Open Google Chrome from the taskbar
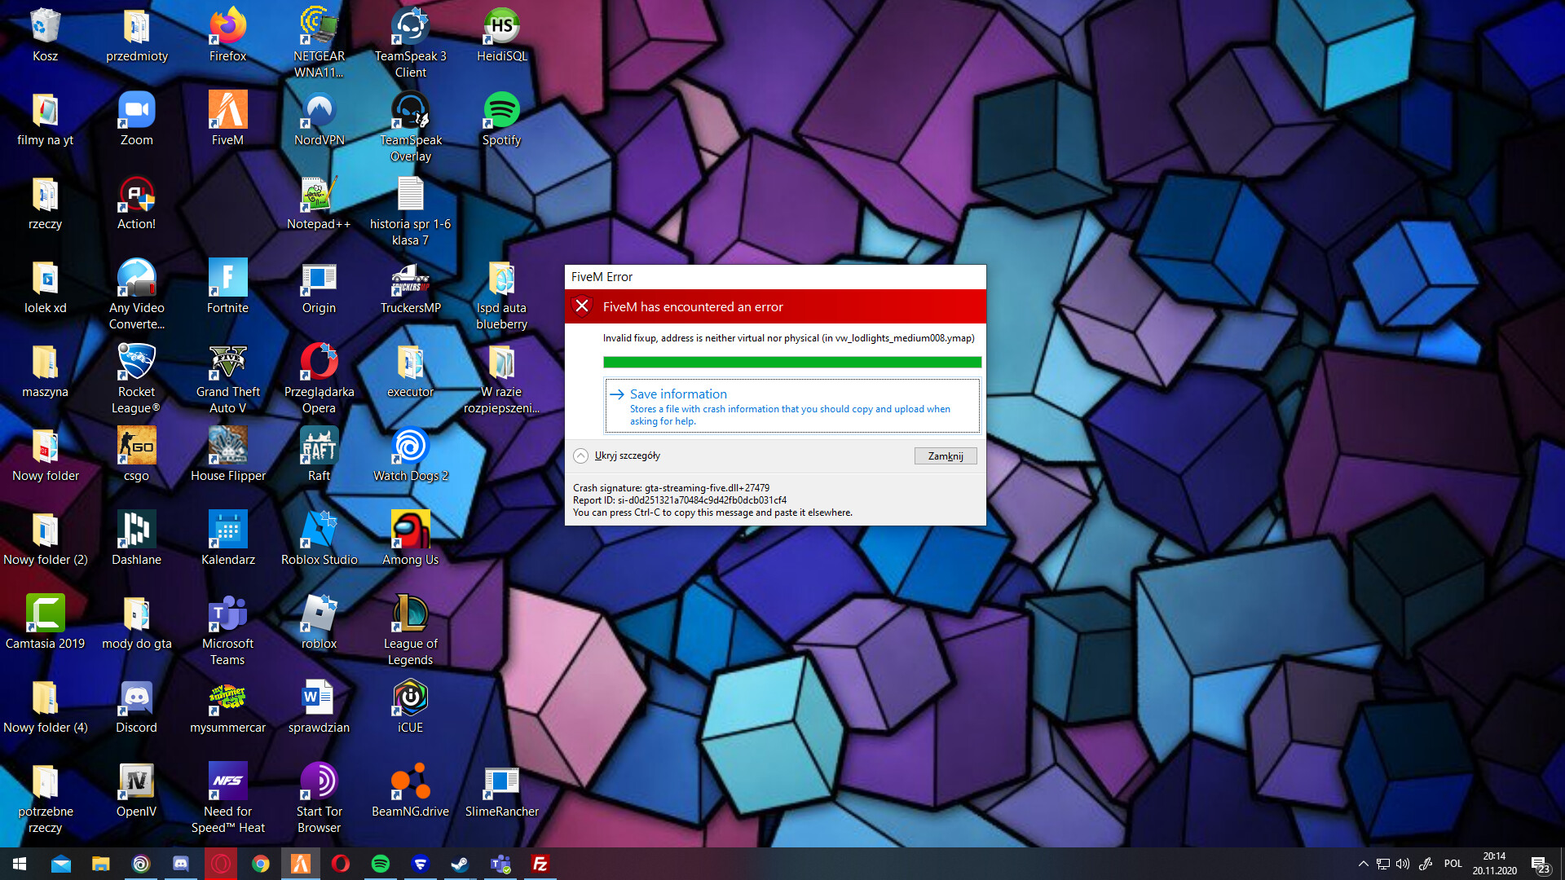Viewport: 1565px width, 880px height. (x=261, y=864)
